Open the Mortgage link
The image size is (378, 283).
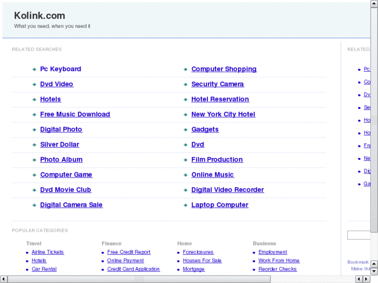point(193,269)
